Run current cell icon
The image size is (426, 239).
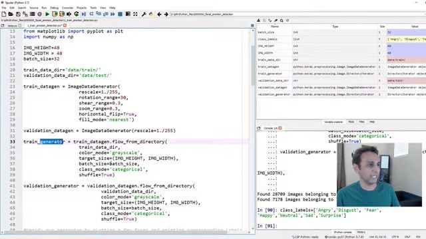(x=55, y=14)
